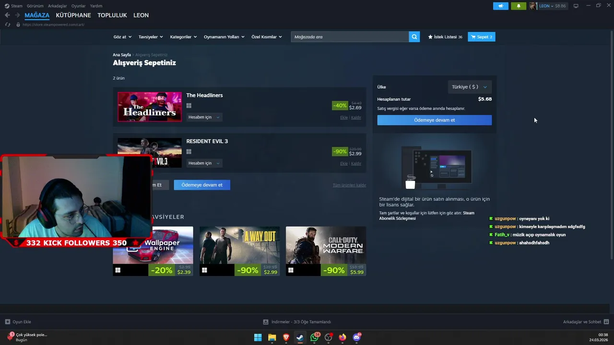Click the Ana Sayfa breadcrumb
The width and height of the screenshot is (614, 345).
[x=122, y=55]
